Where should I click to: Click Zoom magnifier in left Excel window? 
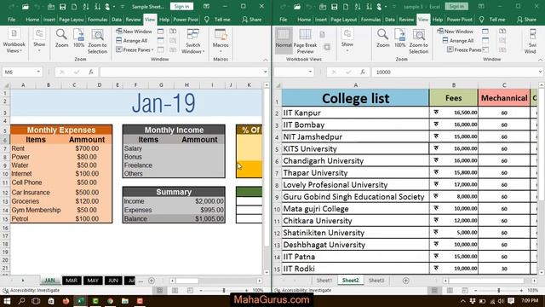tap(61, 38)
